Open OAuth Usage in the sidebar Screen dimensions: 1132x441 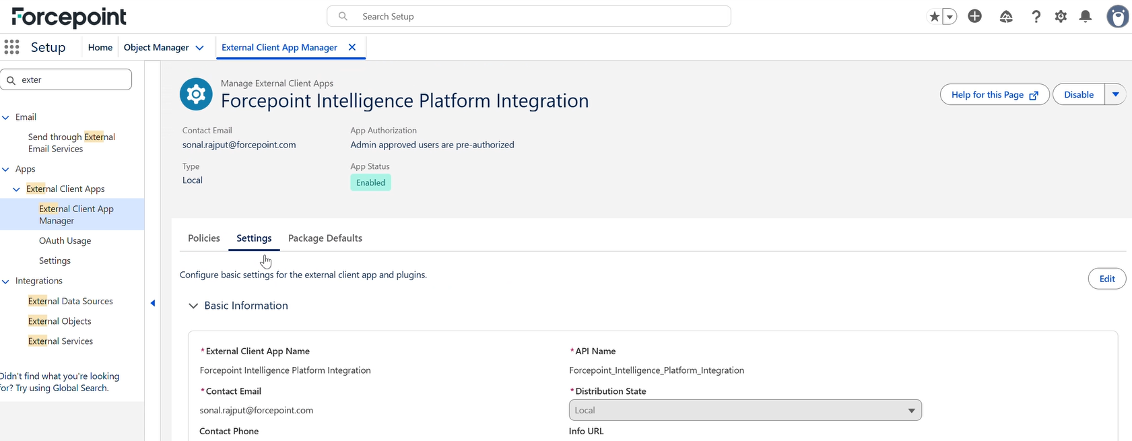[x=65, y=241]
